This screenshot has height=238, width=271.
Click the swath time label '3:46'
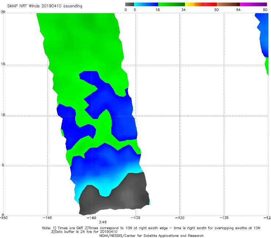coord(103,222)
